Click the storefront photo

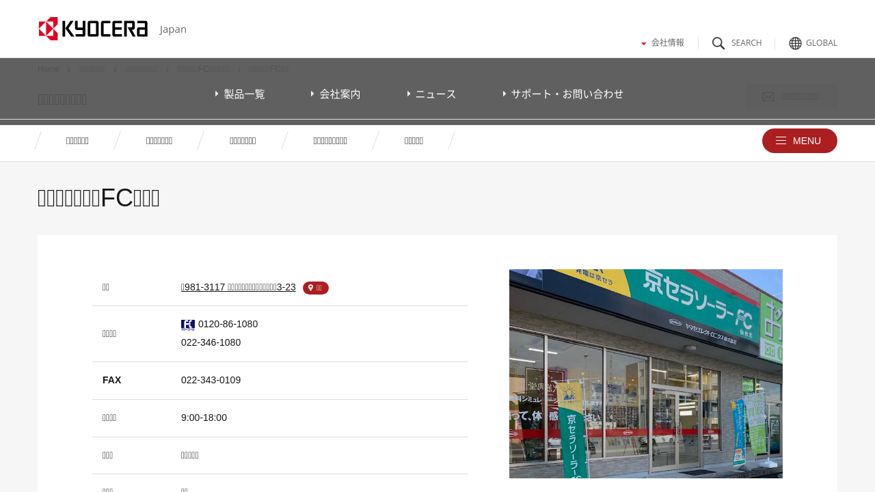coord(645,373)
